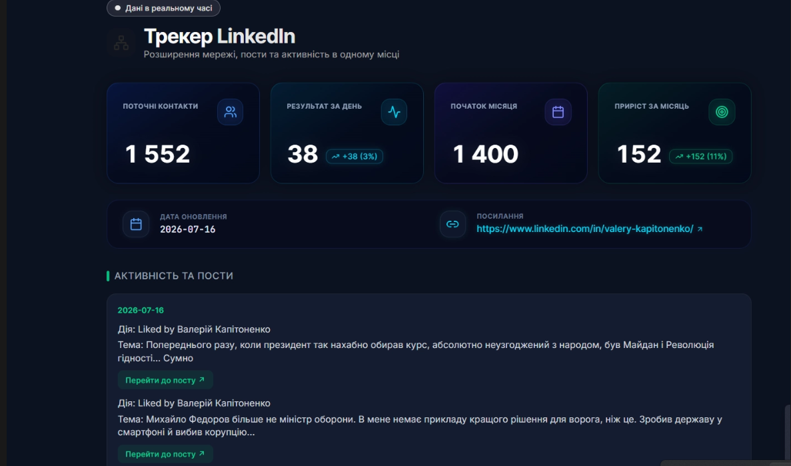Viewport: 791px width, 466px height.
Task: Click the Поточні контакти card label
Action: pyautogui.click(x=161, y=106)
